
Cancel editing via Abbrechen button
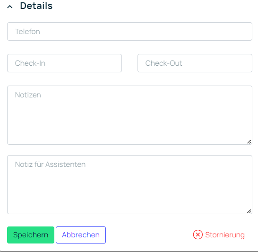pyautogui.click(x=81, y=235)
